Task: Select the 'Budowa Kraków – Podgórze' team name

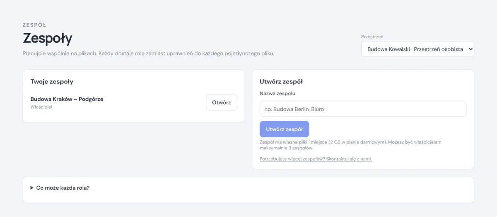Action: (x=67, y=99)
